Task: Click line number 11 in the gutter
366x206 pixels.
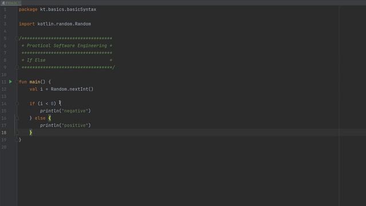Action: (4, 82)
